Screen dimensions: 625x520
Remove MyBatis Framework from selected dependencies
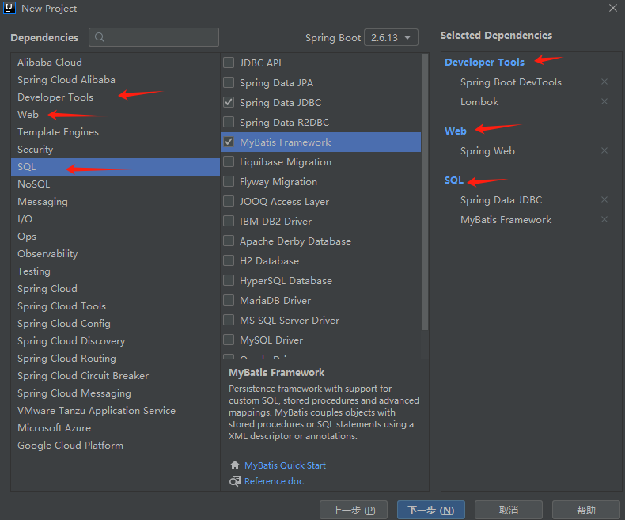pos(604,220)
